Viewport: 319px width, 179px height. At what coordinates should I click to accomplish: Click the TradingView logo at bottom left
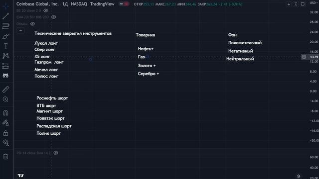(x=20, y=176)
